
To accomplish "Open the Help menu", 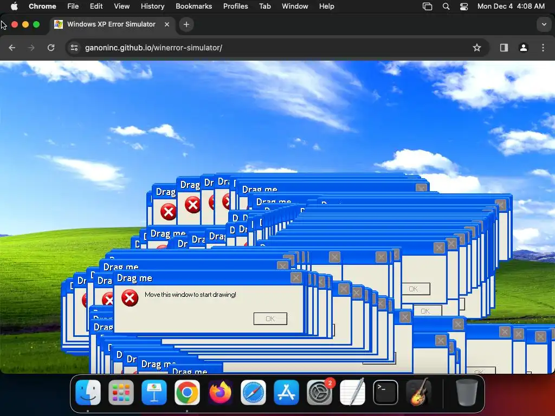I will tap(326, 6).
